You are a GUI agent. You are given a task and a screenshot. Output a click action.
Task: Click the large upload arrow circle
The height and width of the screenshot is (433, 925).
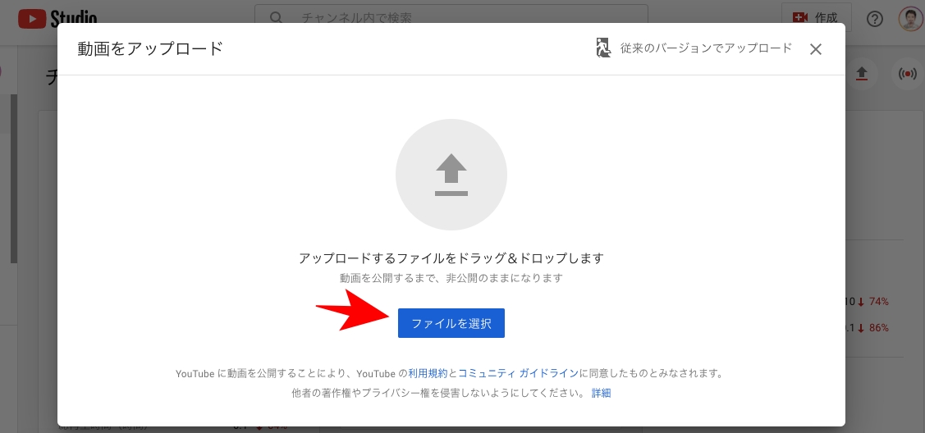(451, 175)
